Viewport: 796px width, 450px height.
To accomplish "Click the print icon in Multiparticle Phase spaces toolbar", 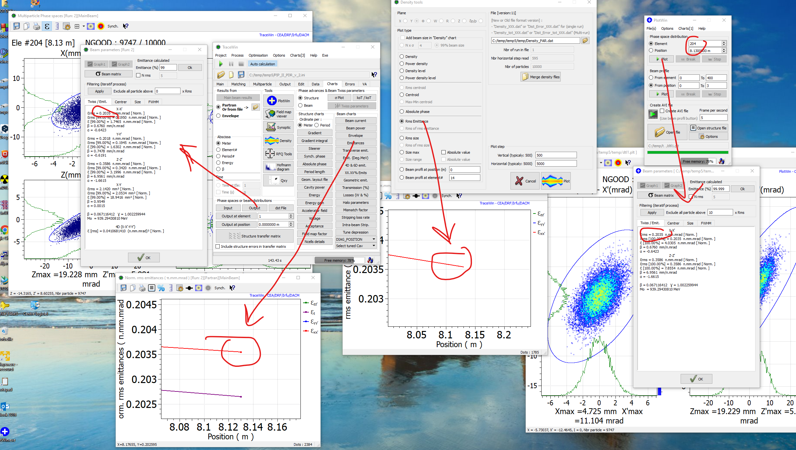I will (x=37, y=26).
